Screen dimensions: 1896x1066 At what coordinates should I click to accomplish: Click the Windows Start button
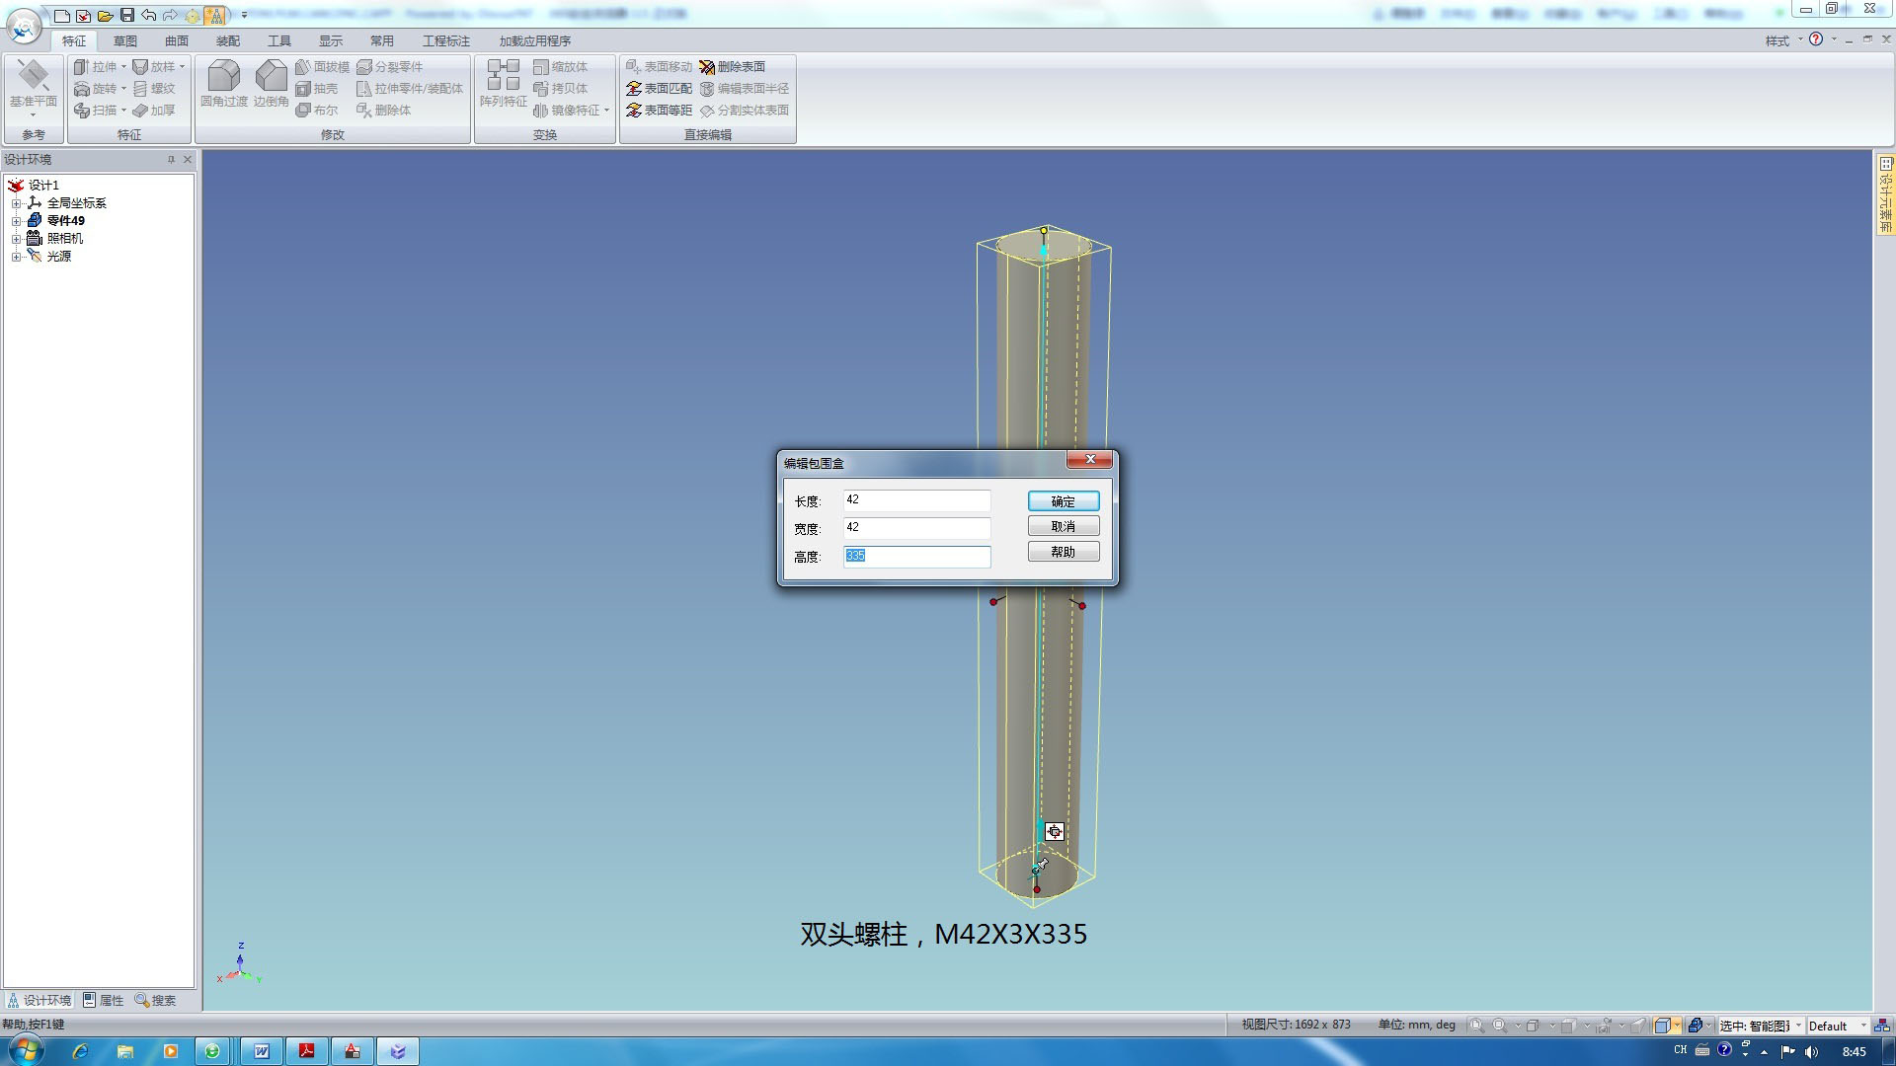pos(26,1050)
